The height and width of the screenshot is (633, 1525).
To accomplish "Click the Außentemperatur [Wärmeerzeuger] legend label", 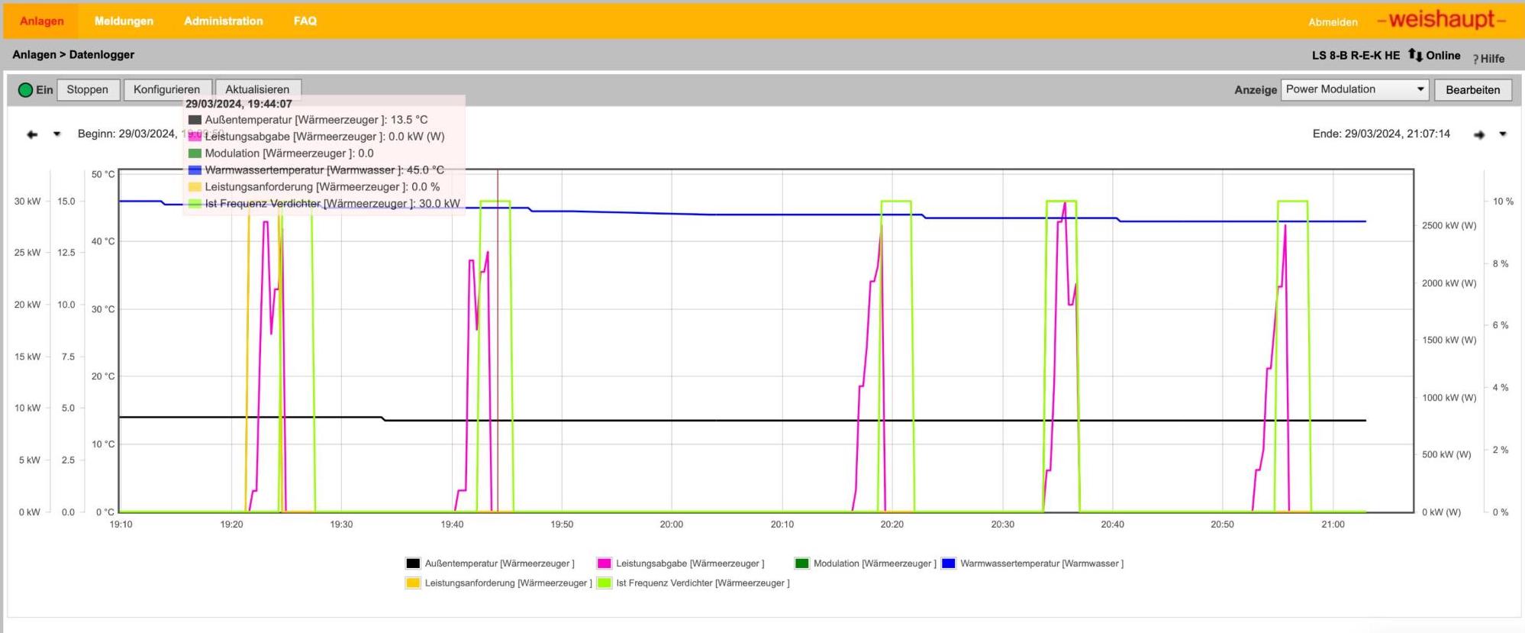I will 500,564.
